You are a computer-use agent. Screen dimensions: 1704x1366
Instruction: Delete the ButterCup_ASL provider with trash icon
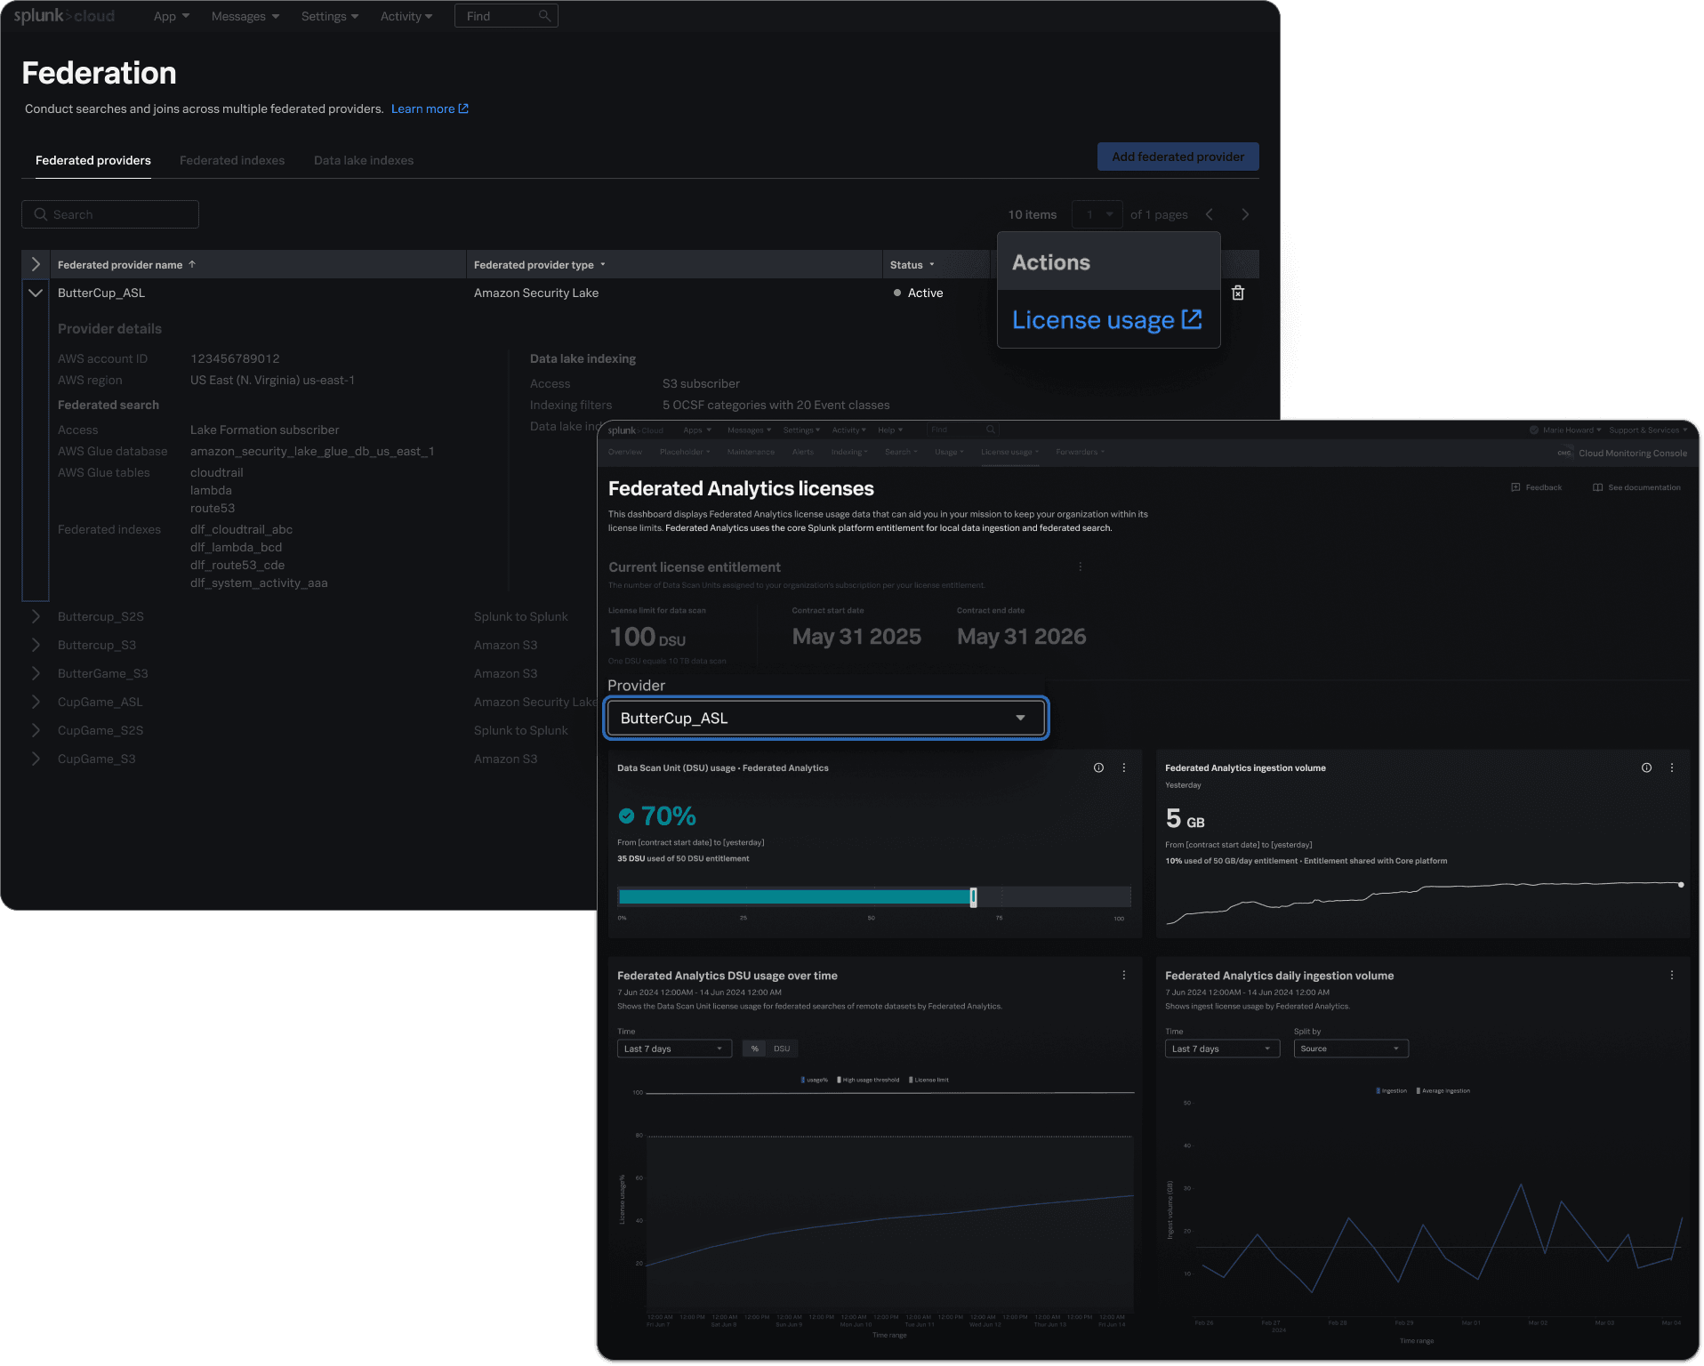pos(1237,293)
